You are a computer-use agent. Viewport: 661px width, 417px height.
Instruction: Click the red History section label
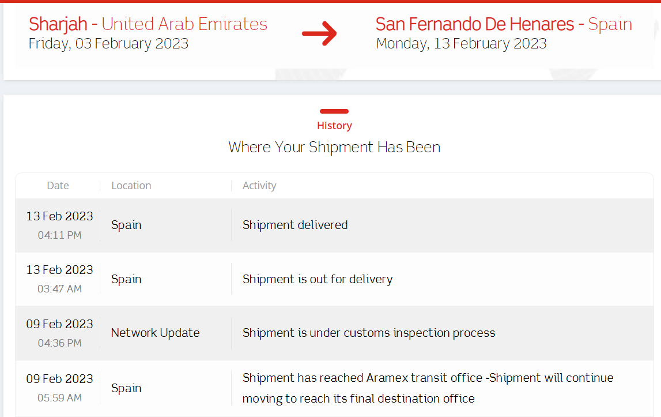point(334,126)
